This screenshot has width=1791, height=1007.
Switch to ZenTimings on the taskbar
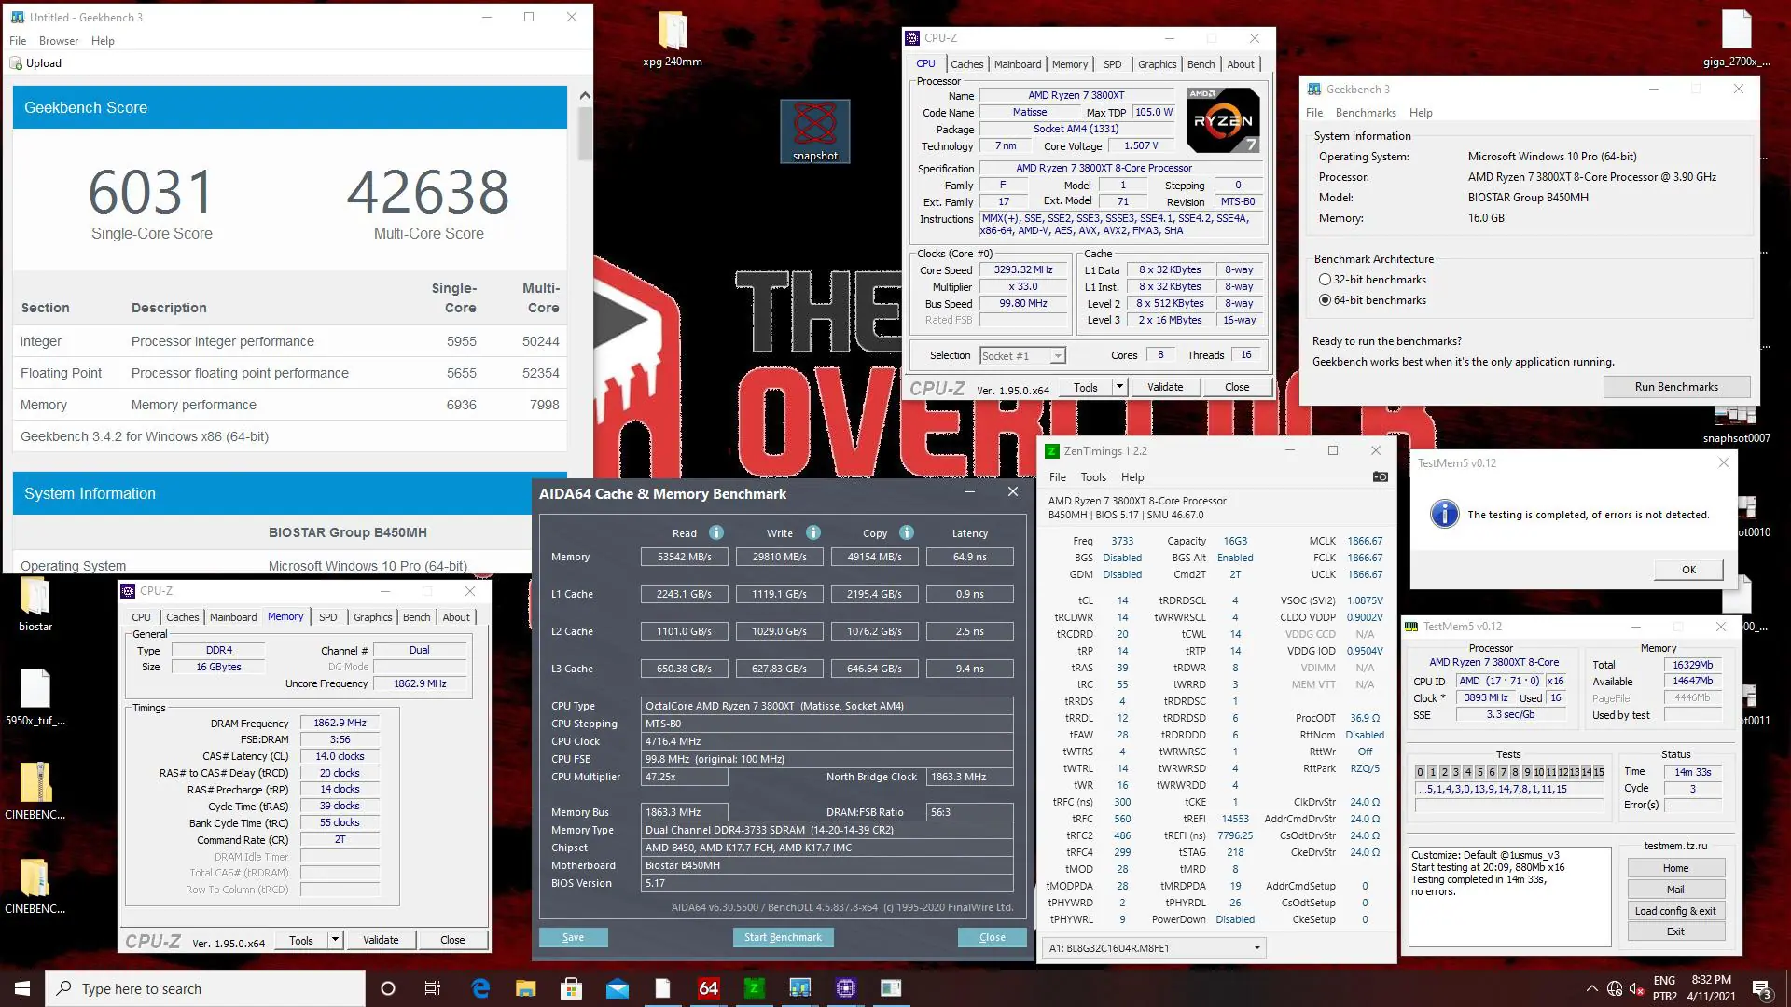[754, 988]
